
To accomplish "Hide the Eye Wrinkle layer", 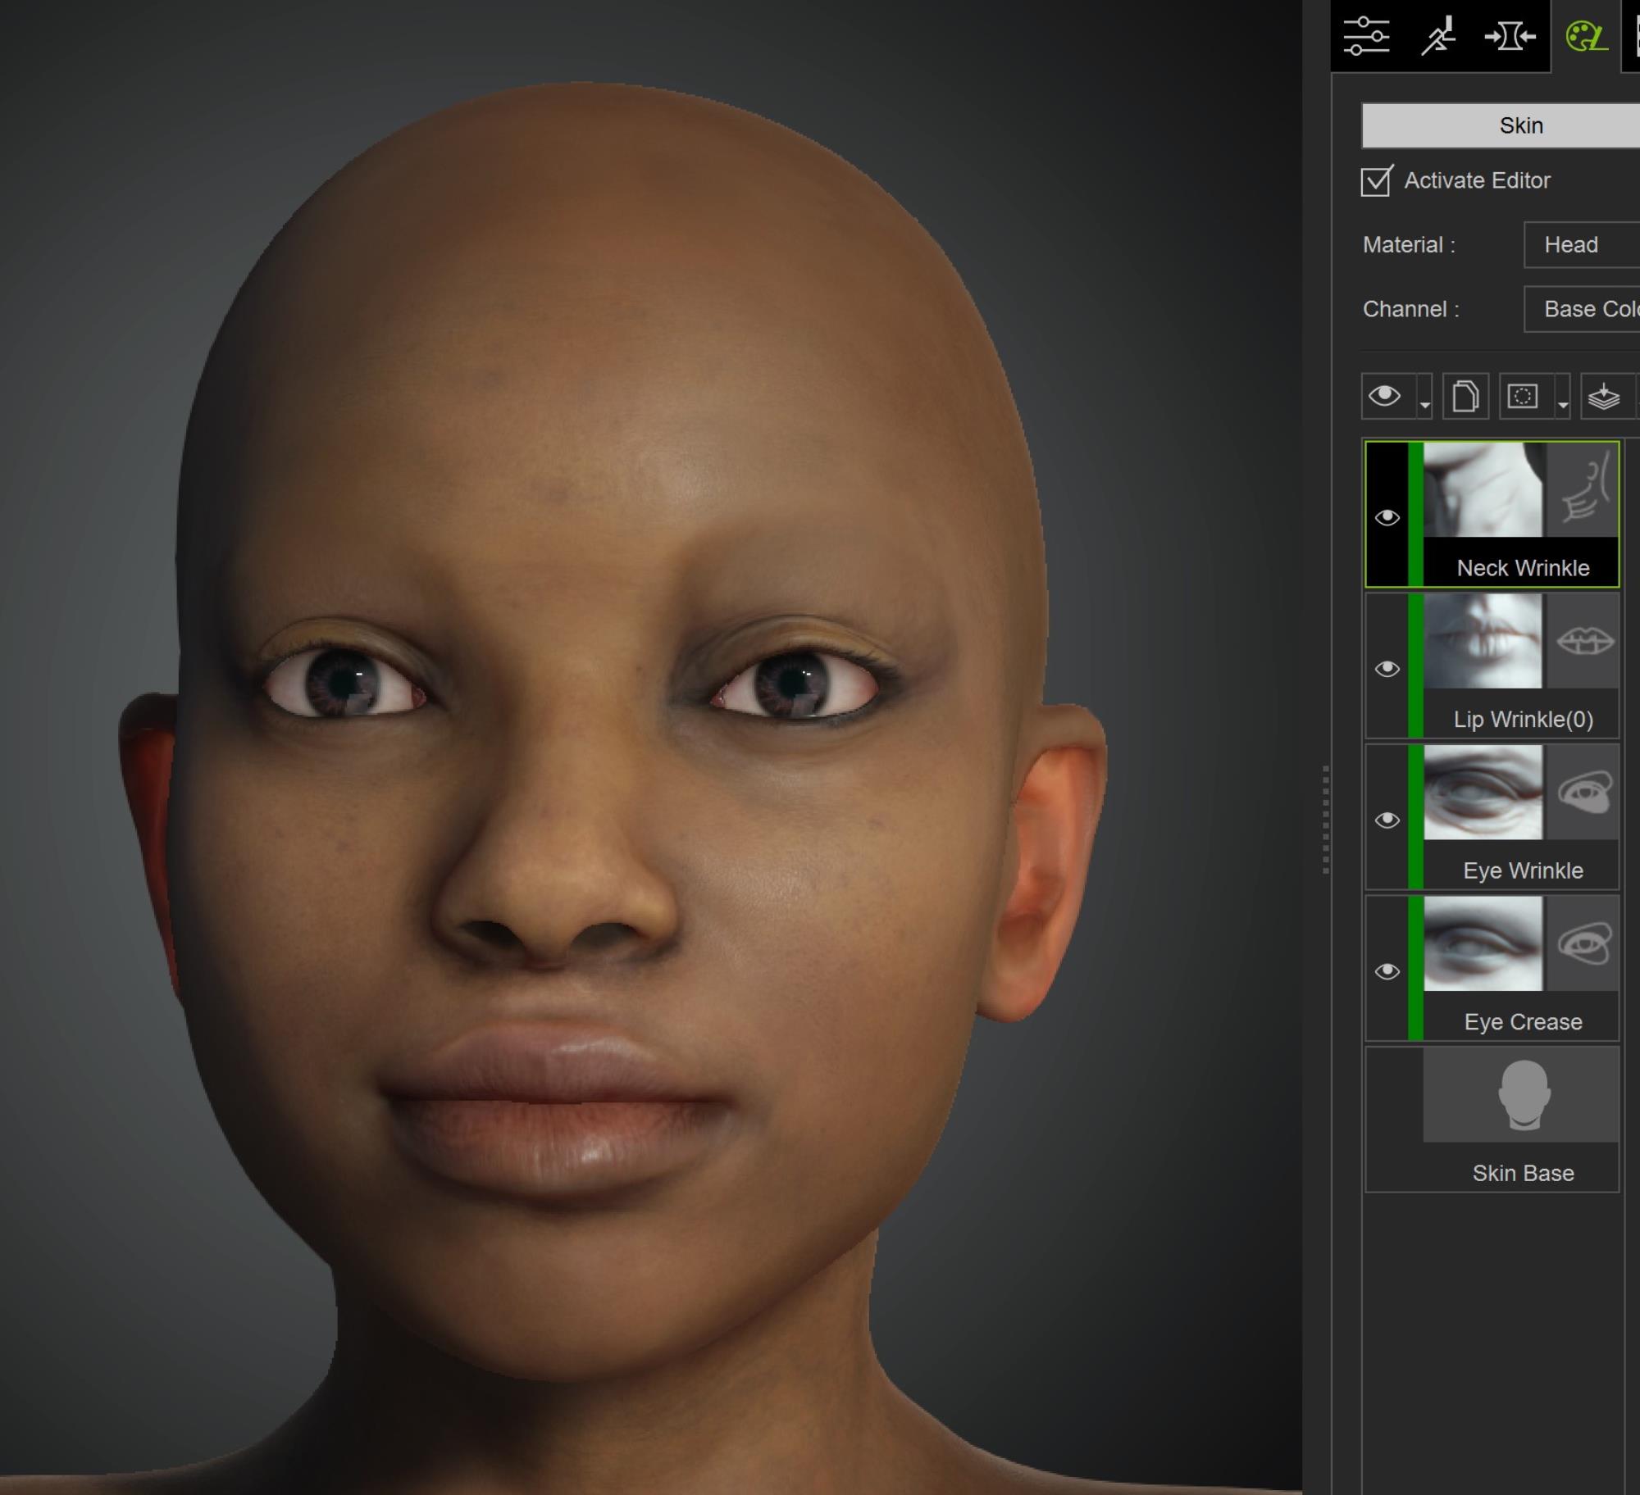I will click(1387, 820).
